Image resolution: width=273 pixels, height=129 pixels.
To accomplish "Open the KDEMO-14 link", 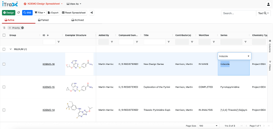I will [x=49, y=110].
